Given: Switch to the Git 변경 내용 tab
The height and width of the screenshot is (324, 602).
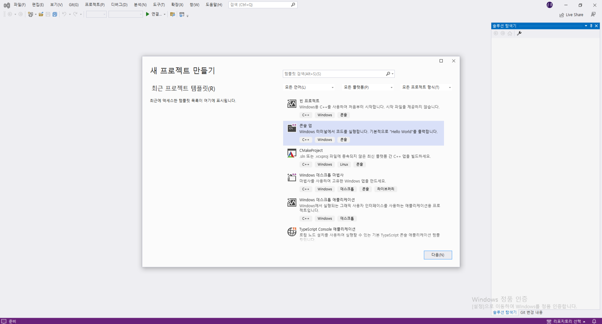Looking at the screenshot, I should pyautogui.click(x=531, y=312).
